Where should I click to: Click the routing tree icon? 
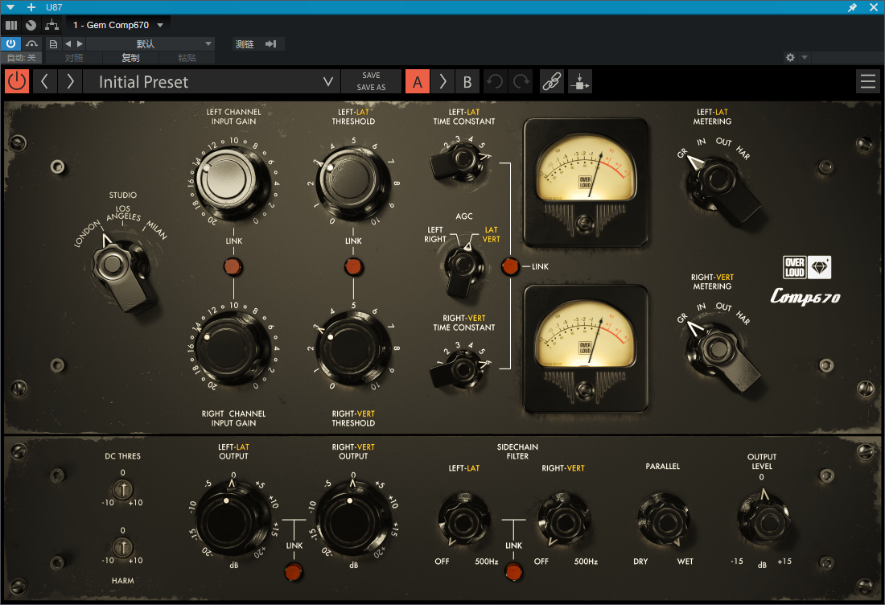pos(52,25)
